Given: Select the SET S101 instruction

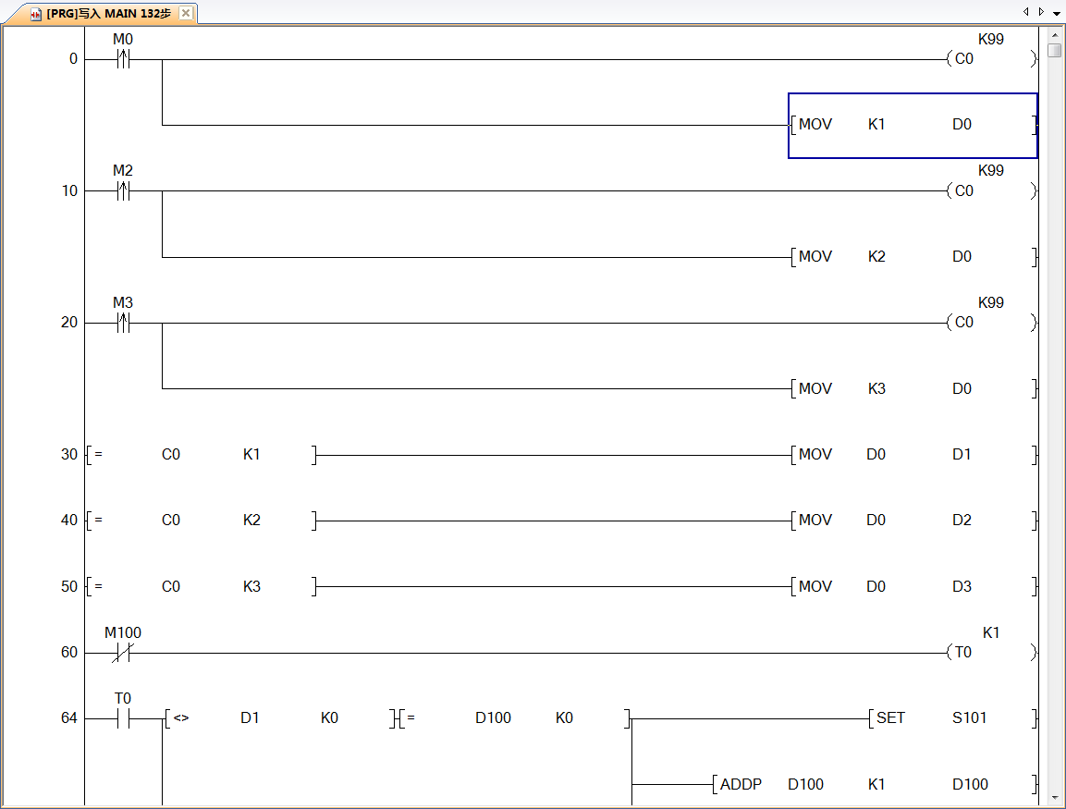Looking at the screenshot, I should [x=952, y=718].
